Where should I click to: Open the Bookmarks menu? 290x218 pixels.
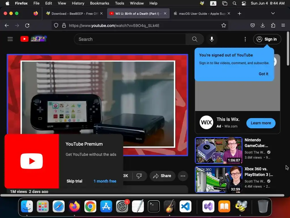99,3
